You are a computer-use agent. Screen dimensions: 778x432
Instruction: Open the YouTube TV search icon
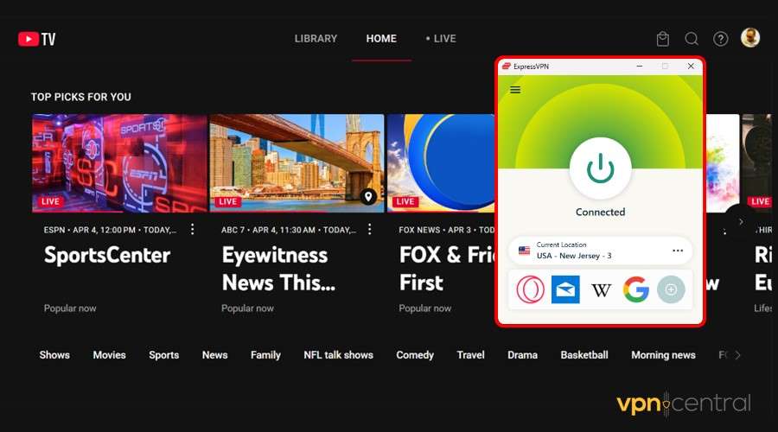tap(692, 39)
